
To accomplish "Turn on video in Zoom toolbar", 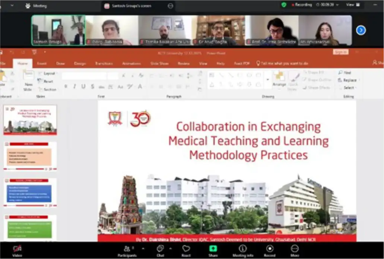I will coord(17,249).
